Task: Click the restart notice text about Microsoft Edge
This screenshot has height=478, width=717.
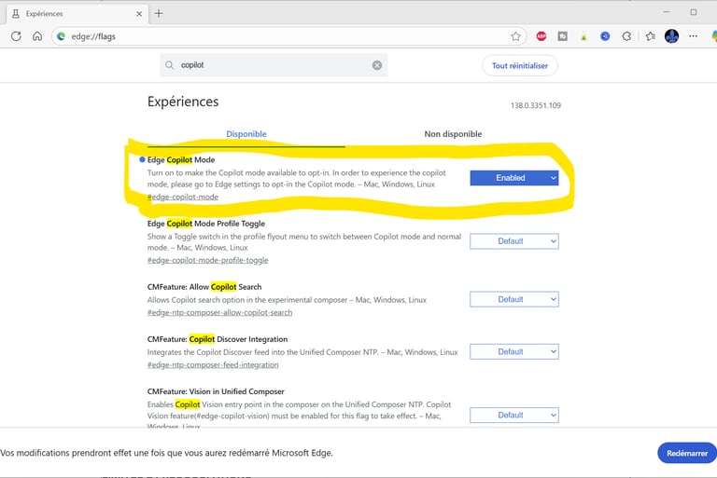Action: point(166,453)
